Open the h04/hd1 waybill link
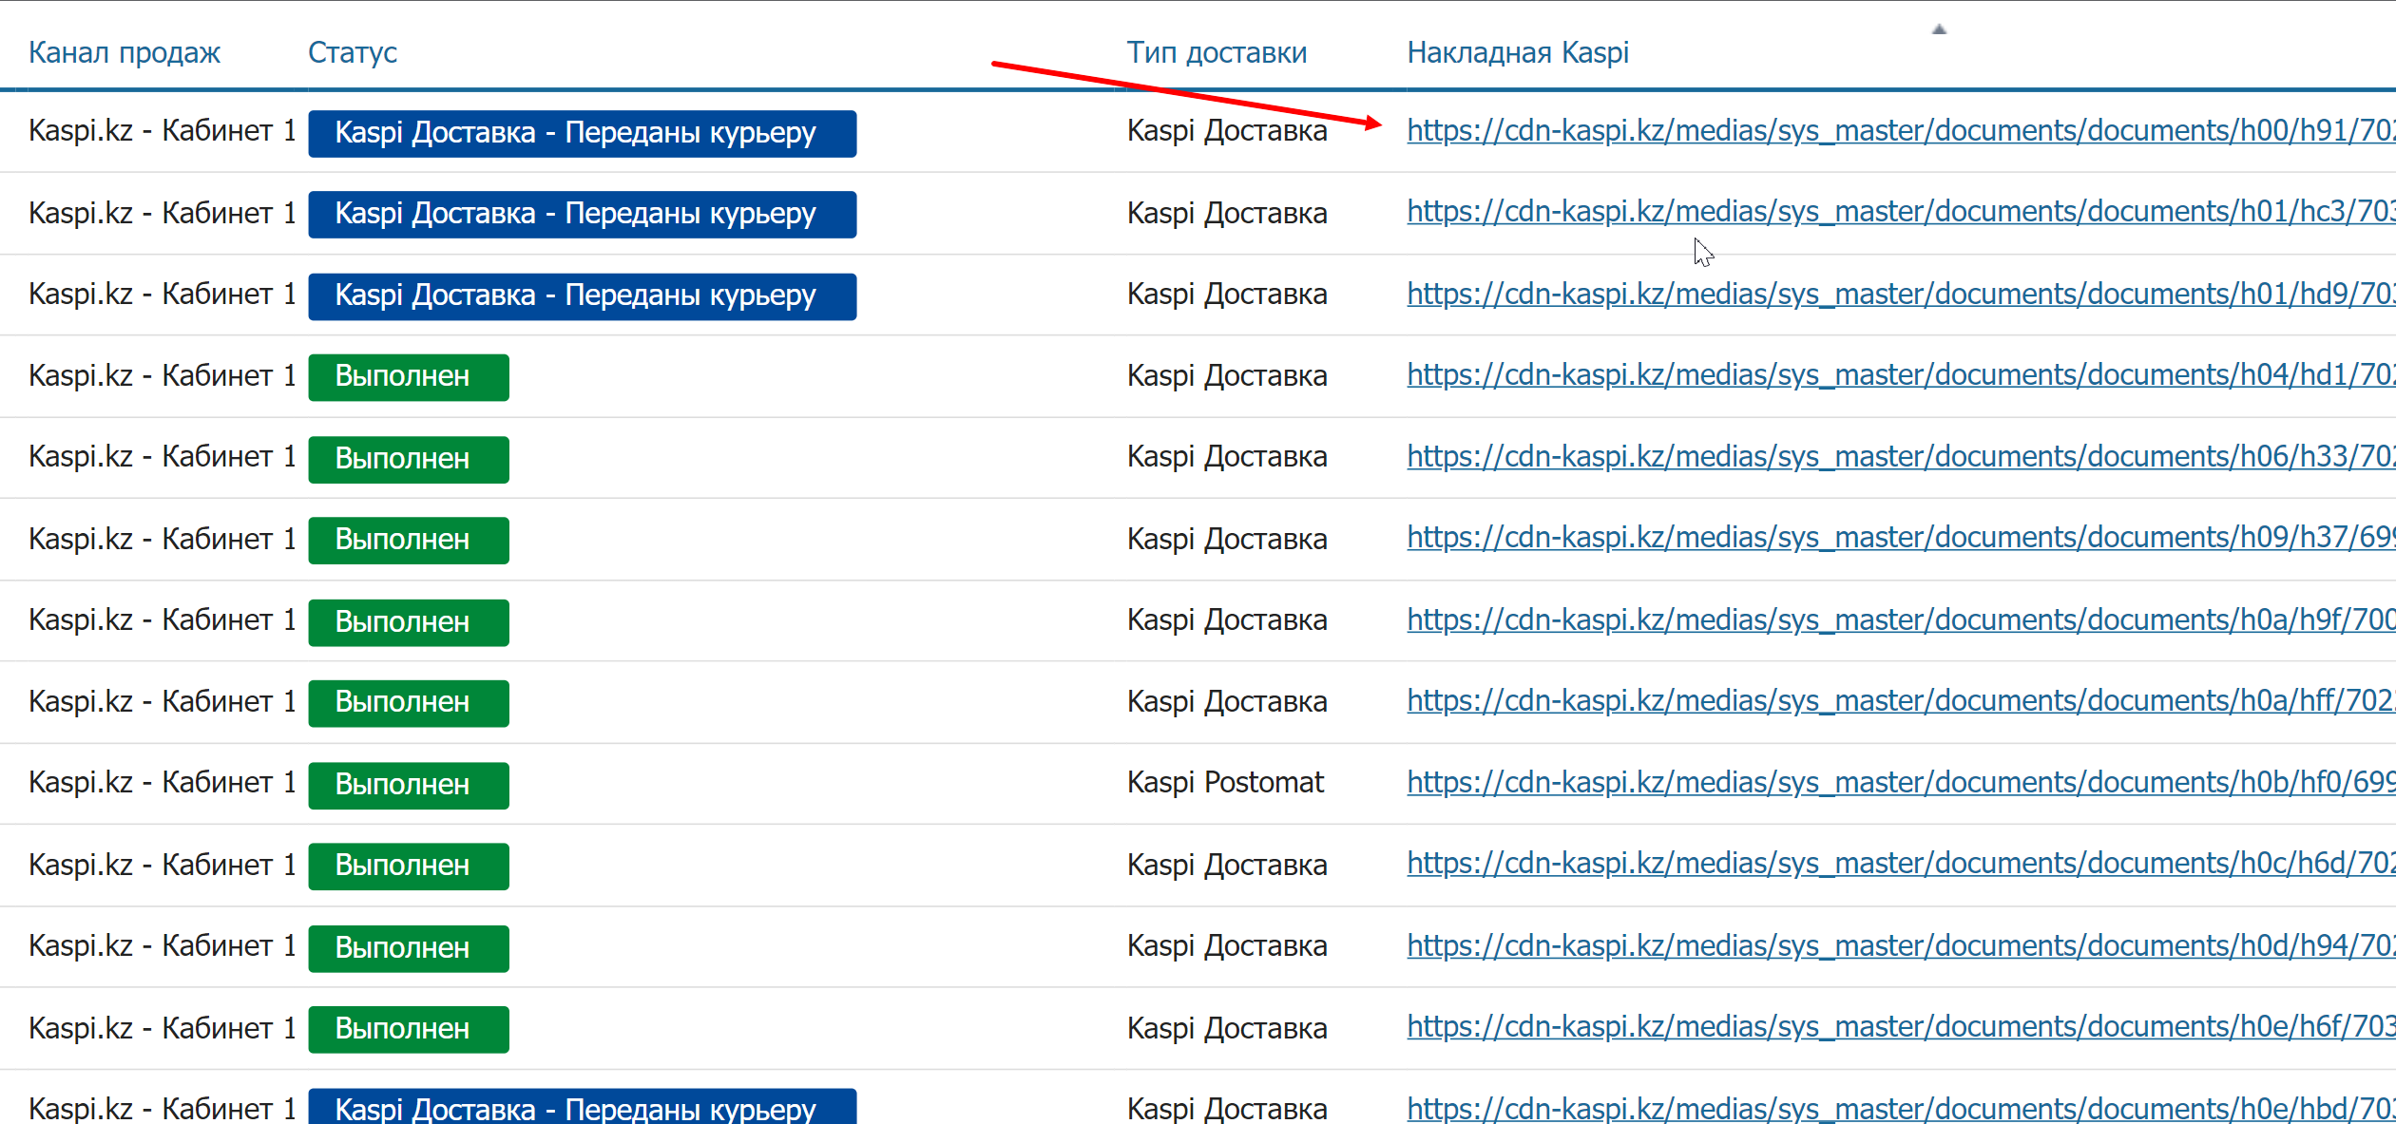Screen dimensions: 2396x1124 tap(1899, 374)
